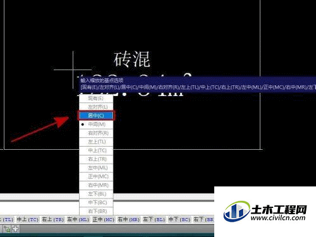Click 右上(TR) option in the command line

(53, 219)
